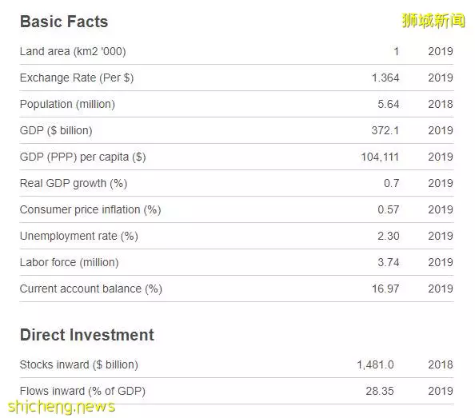This screenshot has width=475, height=418.
Task: Select the Stocks inward label
Action: 79,364
